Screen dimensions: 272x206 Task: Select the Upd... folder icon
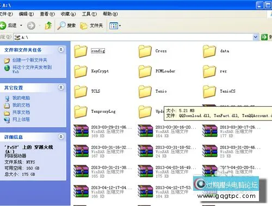pyautogui.click(x=145, y=112)
